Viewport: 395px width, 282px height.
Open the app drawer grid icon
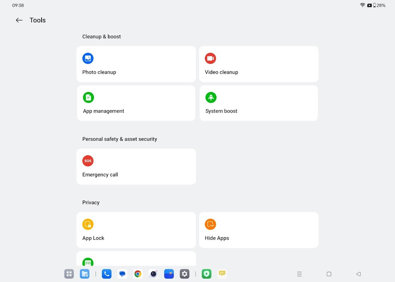pyautogui.click(x=69, y=274)
